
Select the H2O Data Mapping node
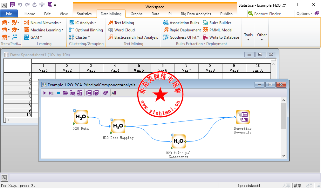coord(118,126)
